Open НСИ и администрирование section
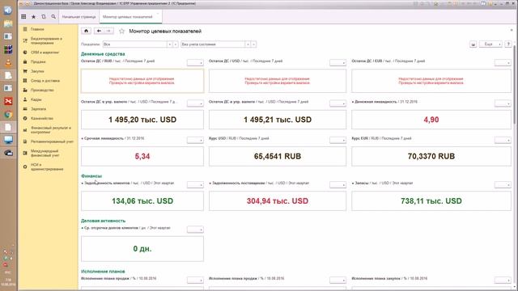 [x=48, y=167]
